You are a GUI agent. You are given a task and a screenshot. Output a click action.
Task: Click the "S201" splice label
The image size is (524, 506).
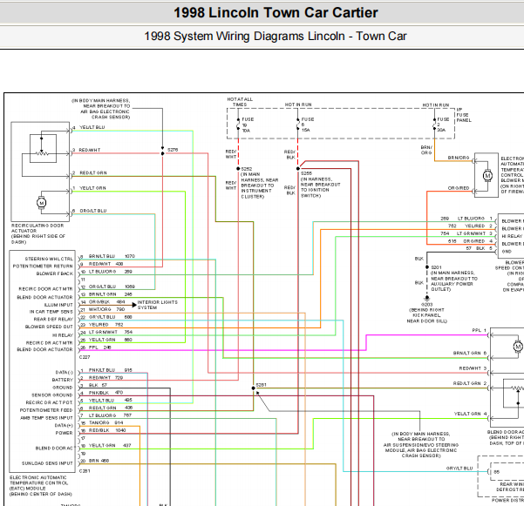pos(436,267)
